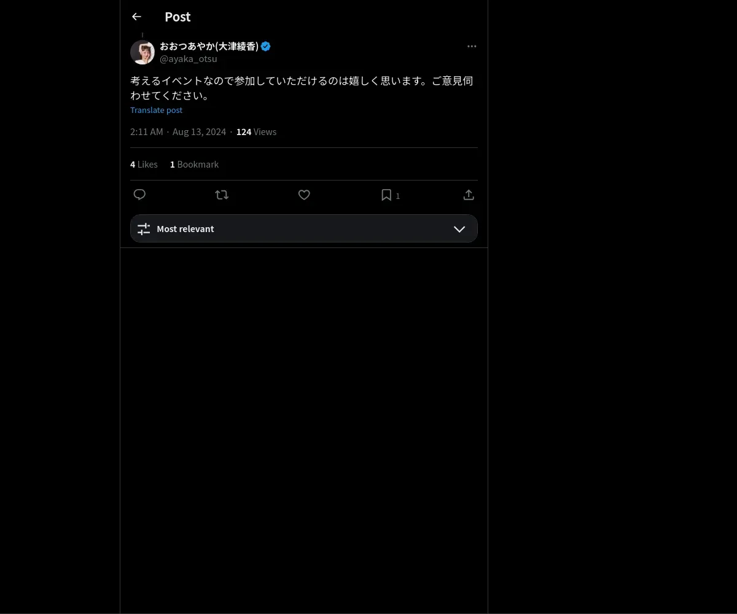Click the filter sliders icon beside Most relevant

pos(144,228)
